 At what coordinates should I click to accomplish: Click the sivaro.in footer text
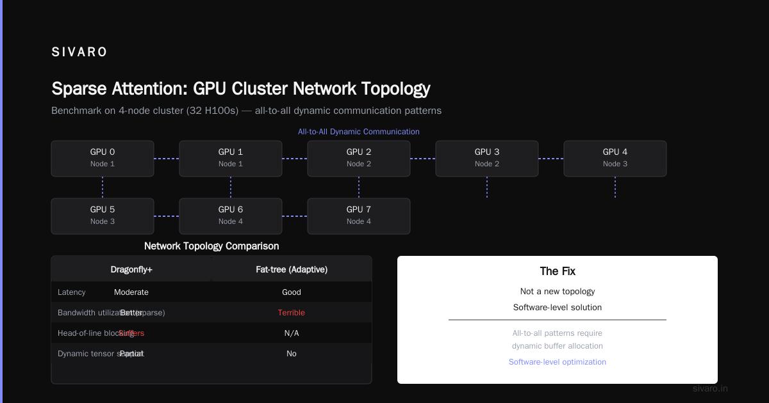click(x=711, y=389)
